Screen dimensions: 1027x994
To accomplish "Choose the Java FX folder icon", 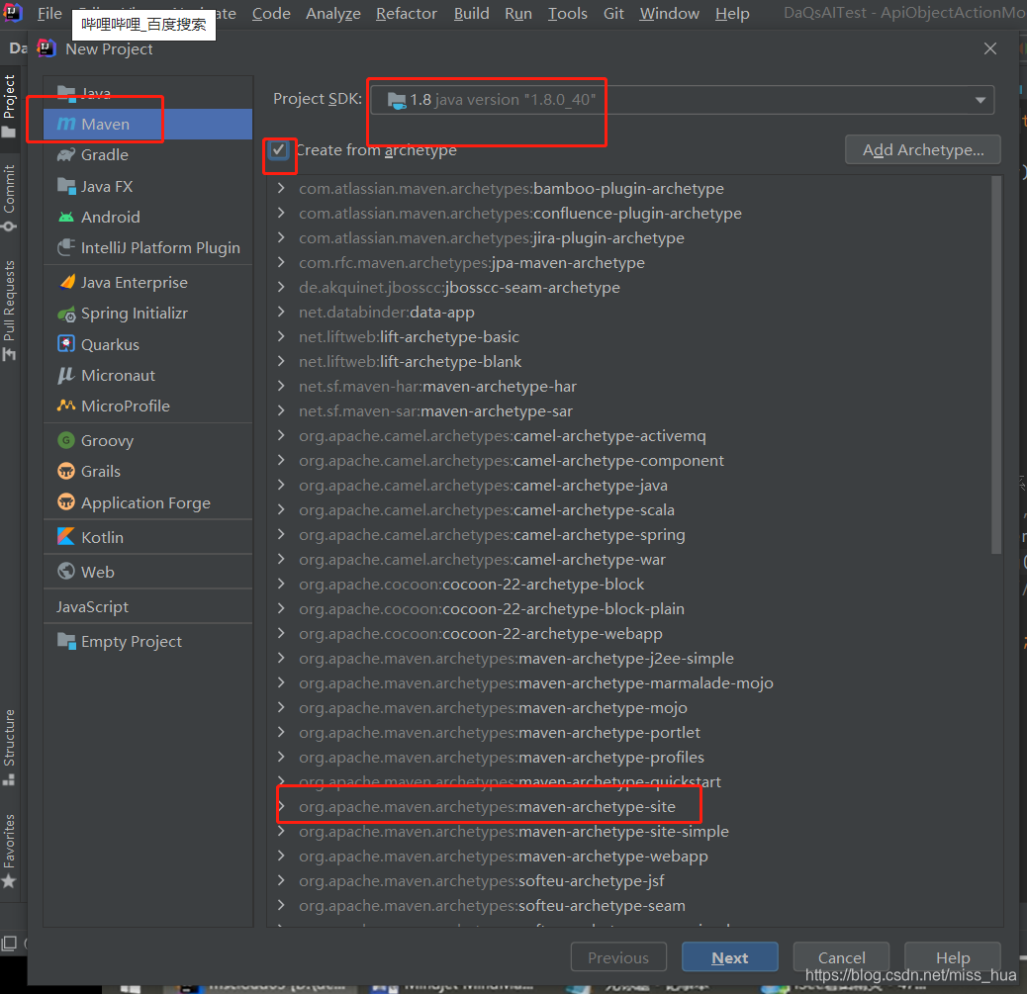I will click(x=66, y=186).
